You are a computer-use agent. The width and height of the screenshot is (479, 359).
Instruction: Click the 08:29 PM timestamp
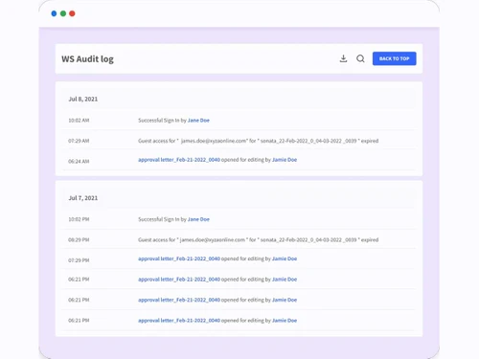79,239
